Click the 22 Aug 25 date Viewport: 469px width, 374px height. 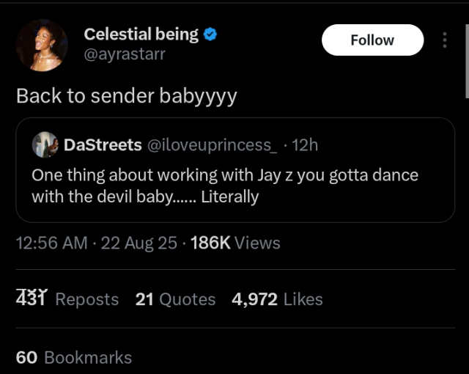tap(139, 243)
